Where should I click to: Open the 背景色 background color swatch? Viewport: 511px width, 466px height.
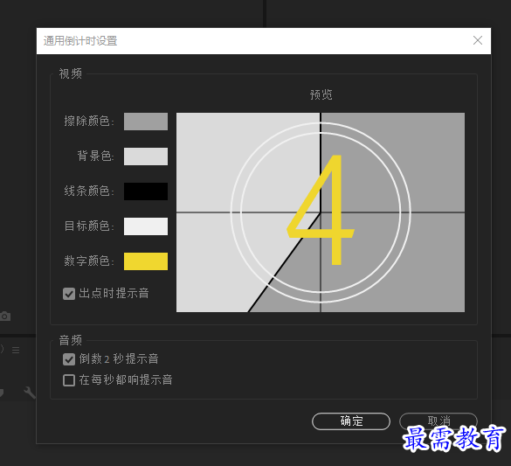[x=146, y=156]
